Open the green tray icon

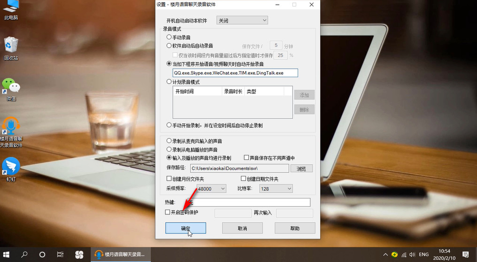[394, 255]
